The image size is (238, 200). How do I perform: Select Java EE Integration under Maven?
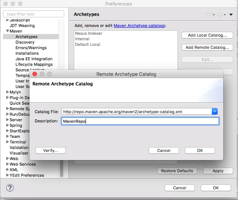click(34, 59)
